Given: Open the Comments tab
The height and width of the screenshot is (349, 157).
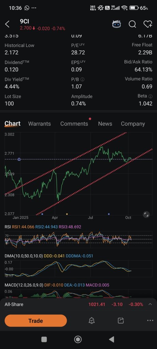Looking at the screenshot, I should pyautogui.click(x=74, y=124).
